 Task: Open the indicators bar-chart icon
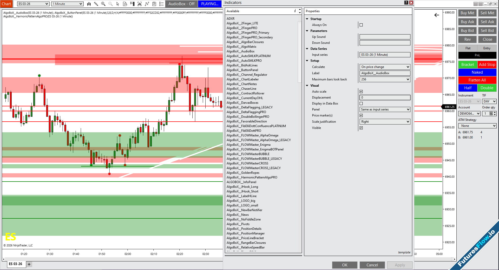[139, 4]
